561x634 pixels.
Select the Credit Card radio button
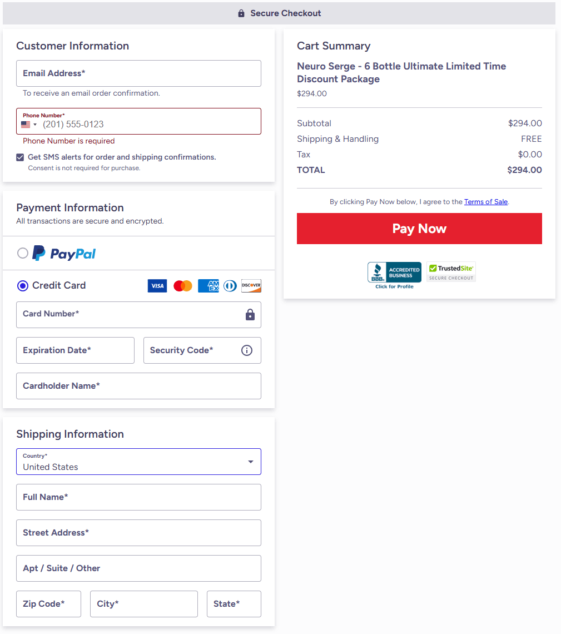[x=23, y=286]
